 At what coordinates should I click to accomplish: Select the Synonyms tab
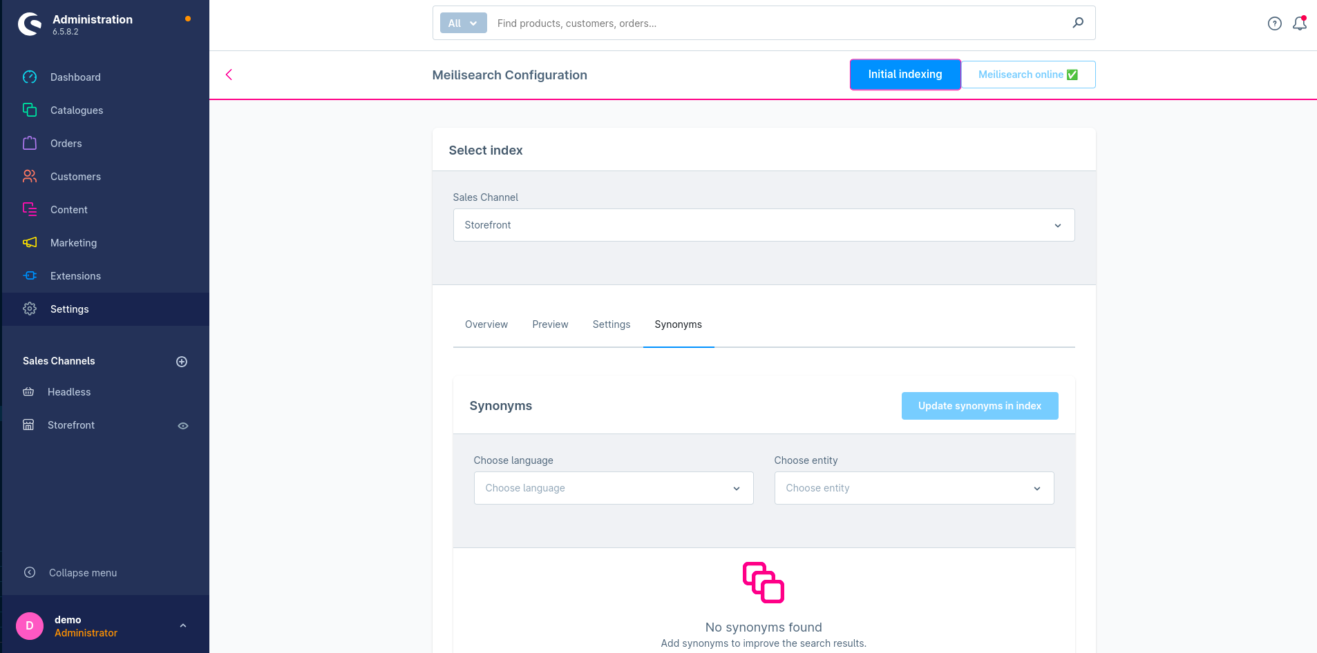(x=679, y=324)
